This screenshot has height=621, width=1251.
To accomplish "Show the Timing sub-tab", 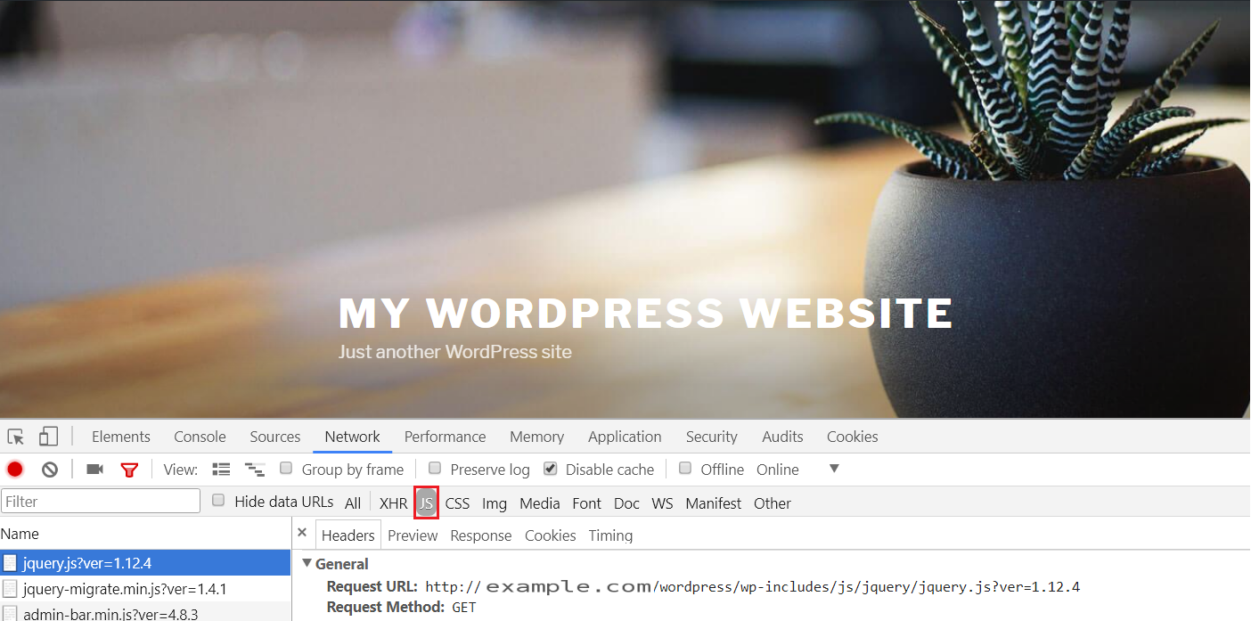I will (x=610, y=535).
